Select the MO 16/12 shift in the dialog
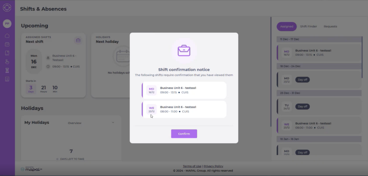 [x=184, y=90]
